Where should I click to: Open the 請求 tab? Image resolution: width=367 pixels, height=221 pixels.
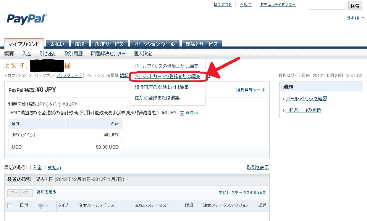79,44
